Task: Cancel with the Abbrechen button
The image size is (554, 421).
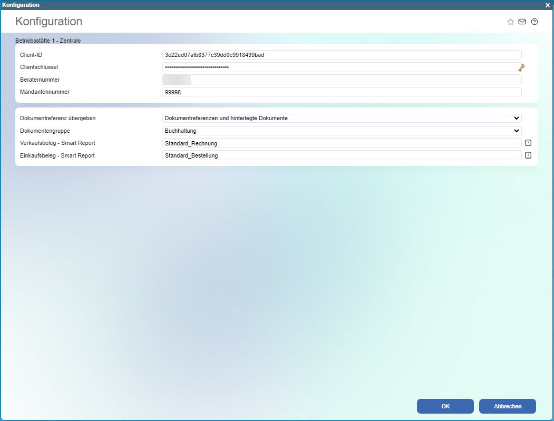Action: pyautogui.click(x=508, y=406)
